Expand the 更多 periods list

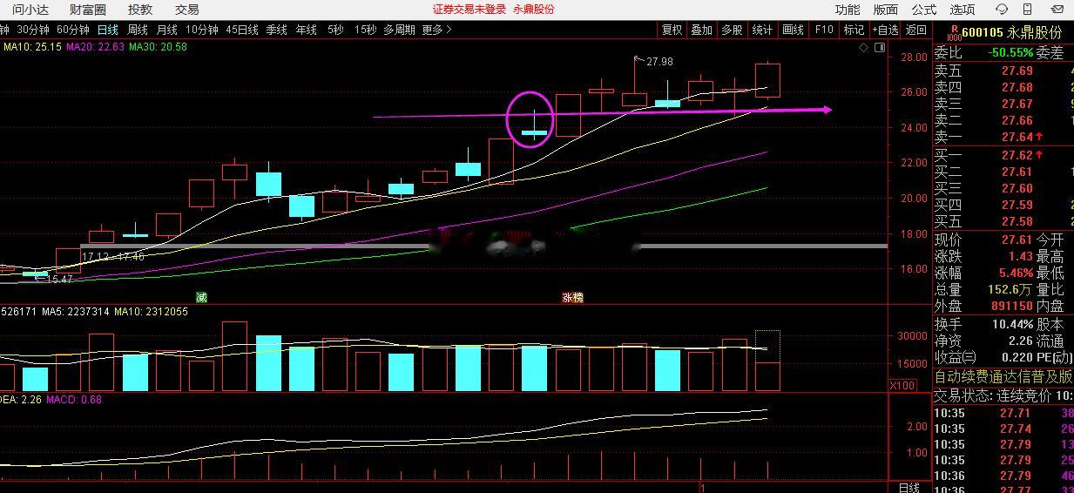436,30
